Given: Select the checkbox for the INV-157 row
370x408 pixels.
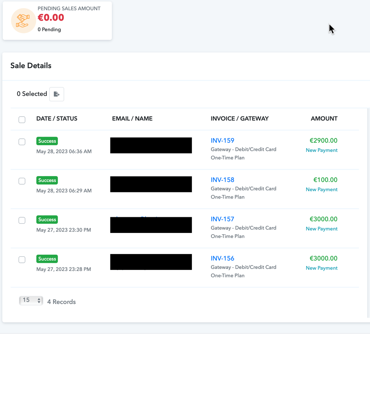Looking at the screenshot, I should tap(22, 220).
